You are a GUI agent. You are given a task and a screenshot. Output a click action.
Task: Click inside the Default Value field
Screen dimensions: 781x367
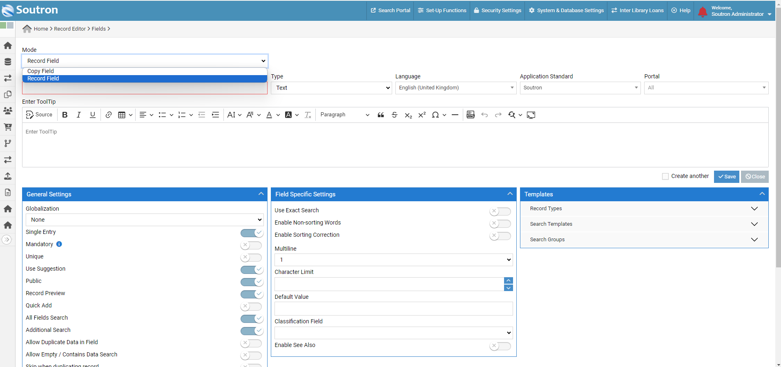tap(394, 309)
